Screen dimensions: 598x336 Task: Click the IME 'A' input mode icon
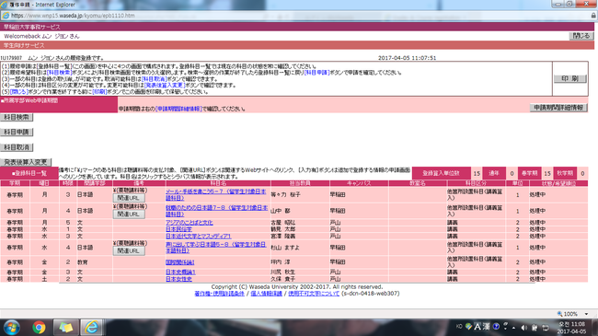pyautogui.click(x=477, y=327)
